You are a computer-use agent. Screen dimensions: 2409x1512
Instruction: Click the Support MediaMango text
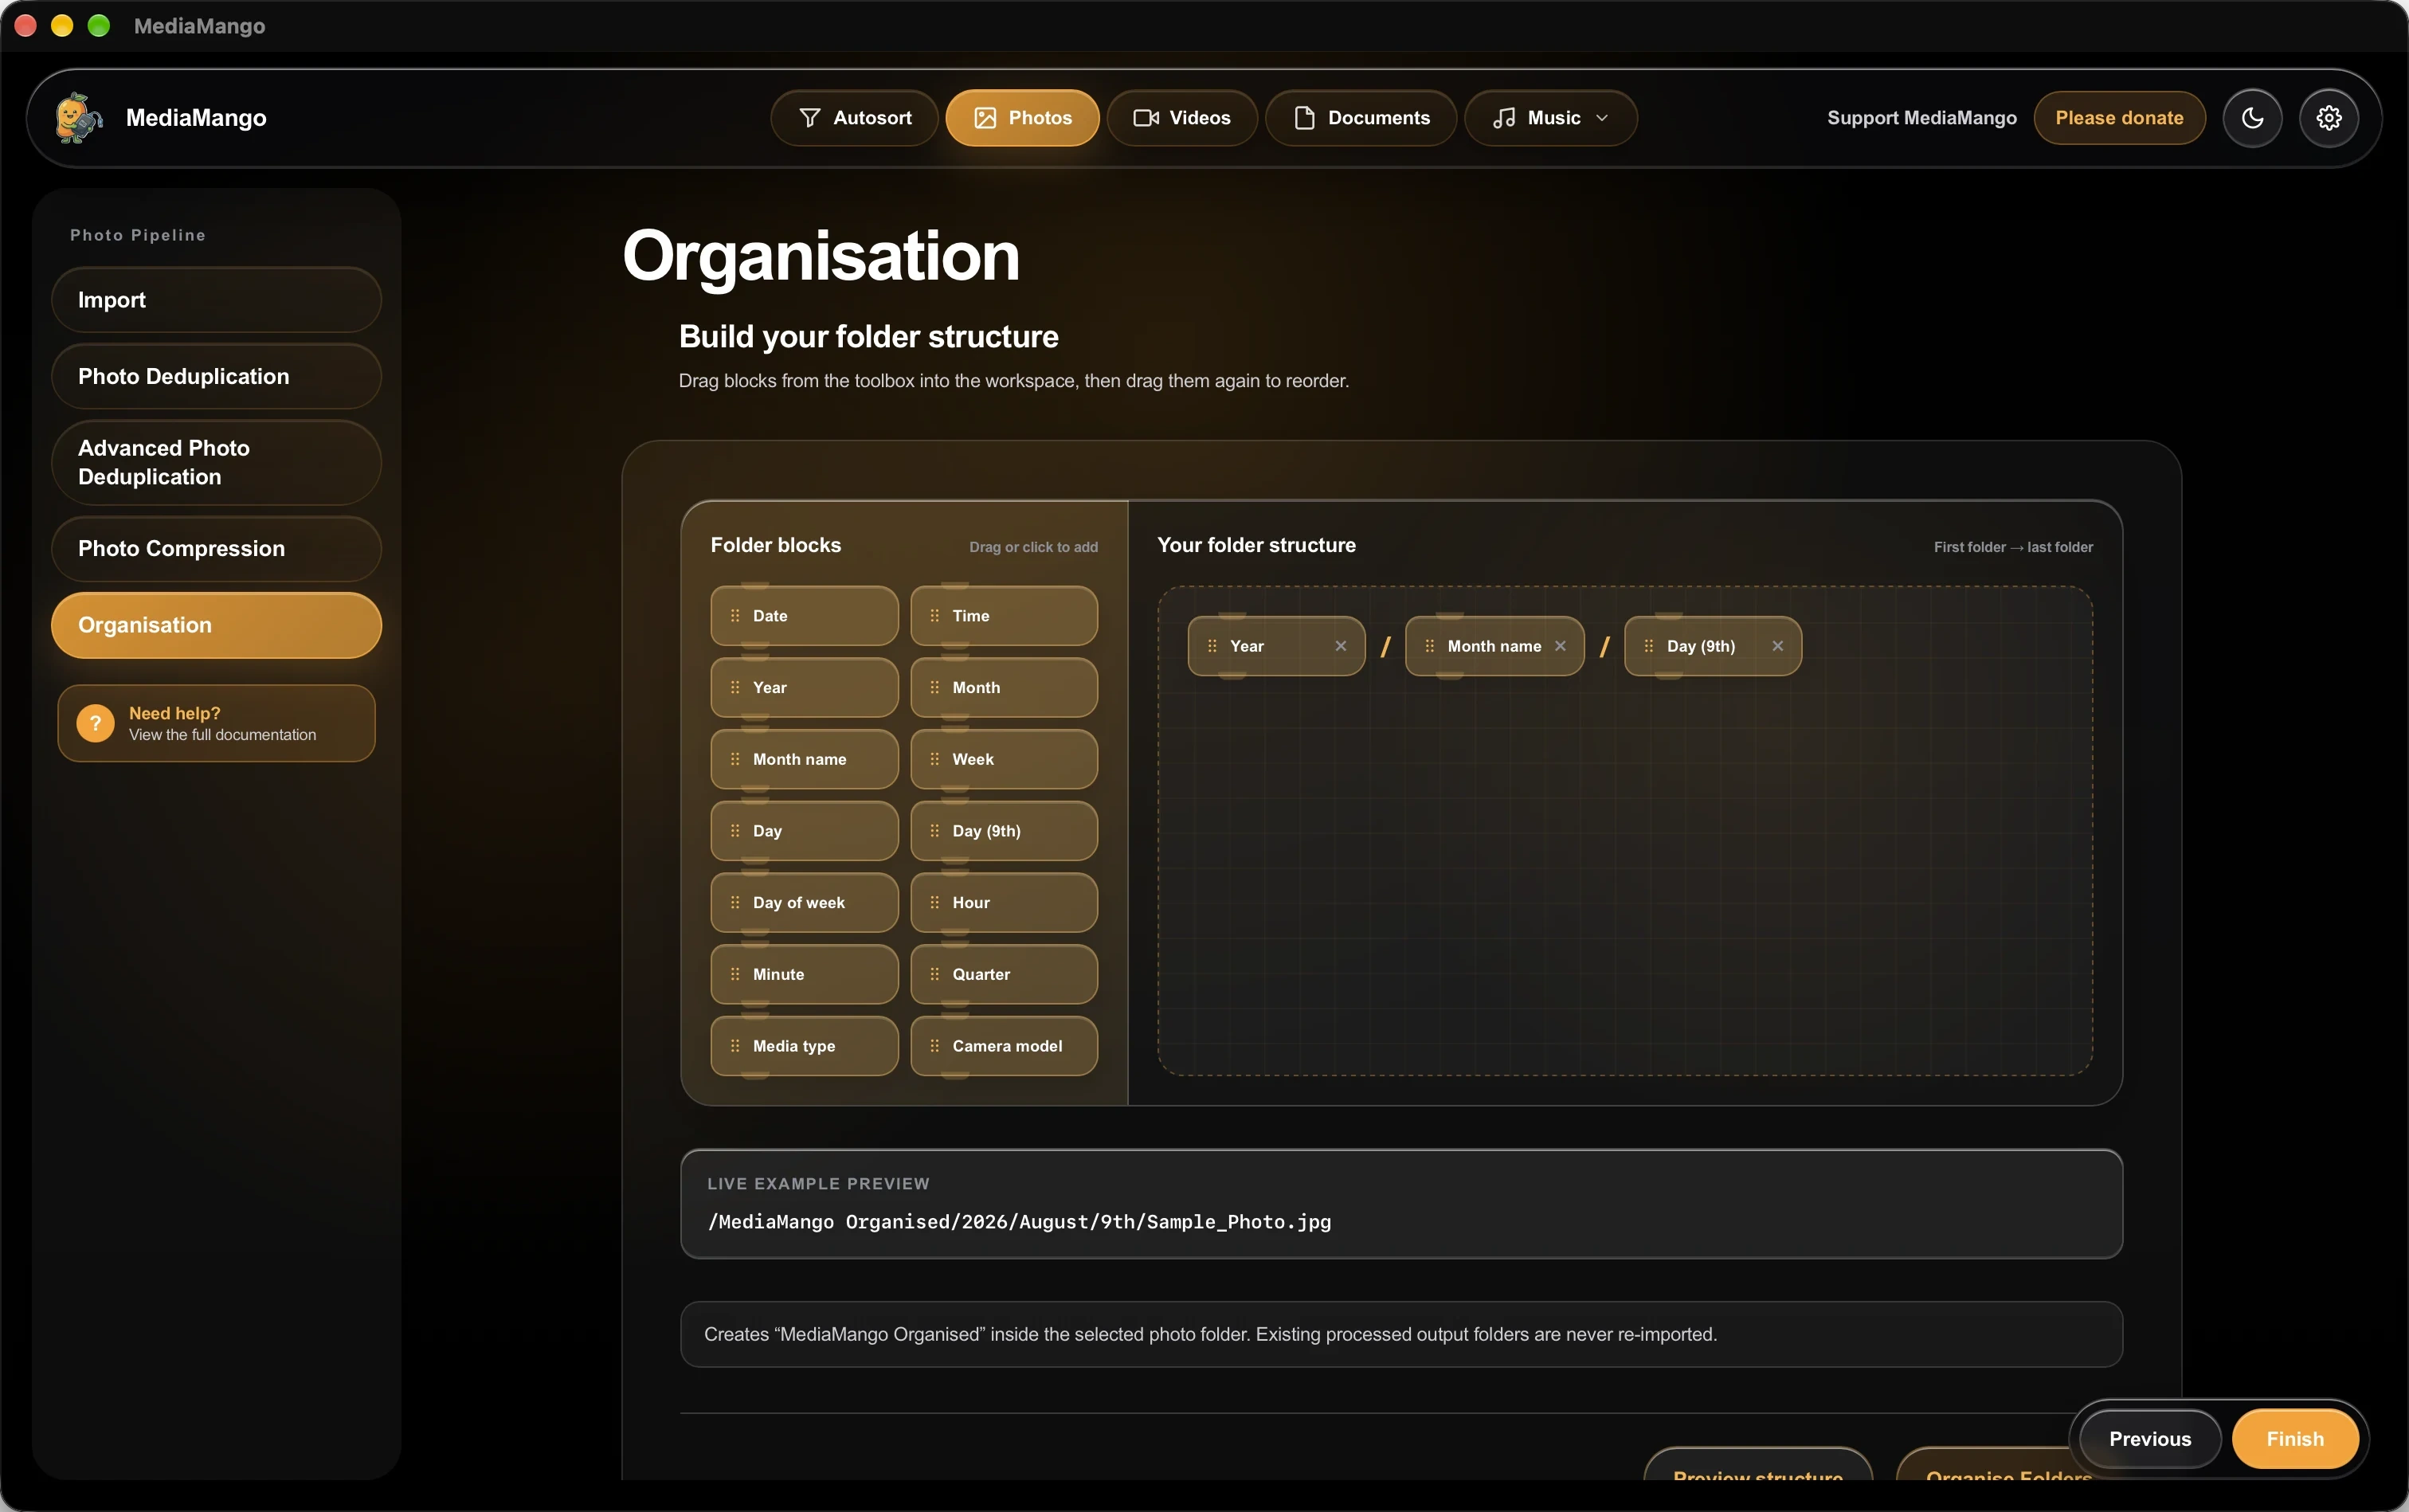pyautogui.click(x=1921, y=118)
